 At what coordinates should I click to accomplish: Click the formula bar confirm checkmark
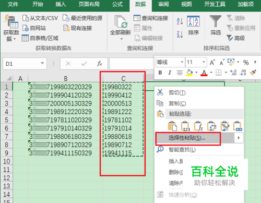84,64
